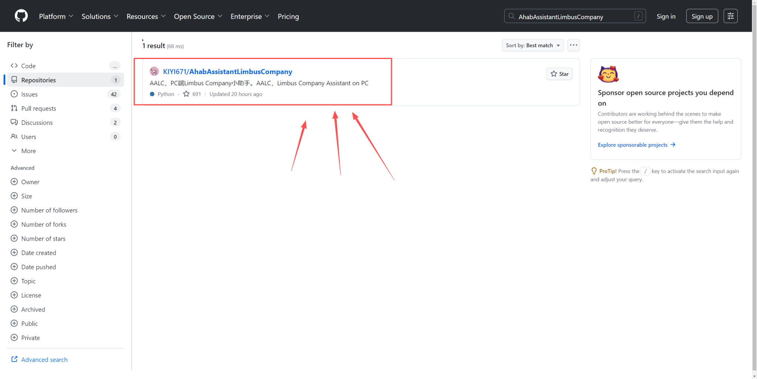This screenshot has height=379, width=757.
Task: Filter results by Issues
Action: 29,94
